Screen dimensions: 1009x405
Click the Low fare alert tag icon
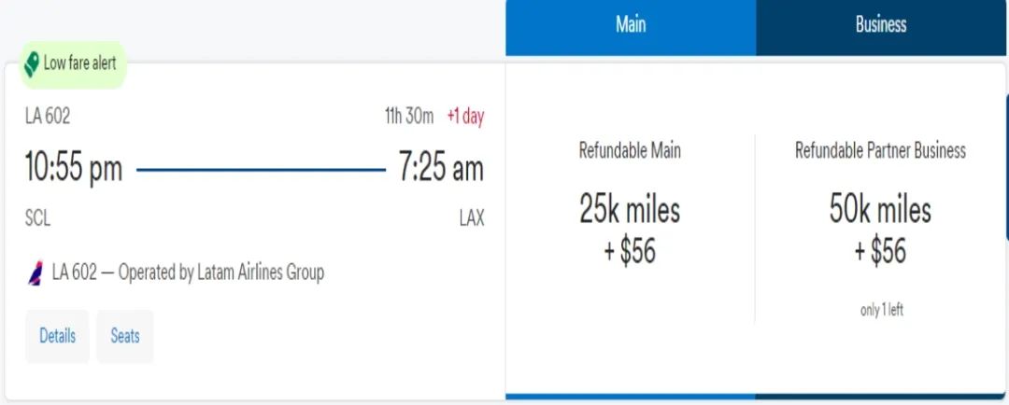(33, 64)
